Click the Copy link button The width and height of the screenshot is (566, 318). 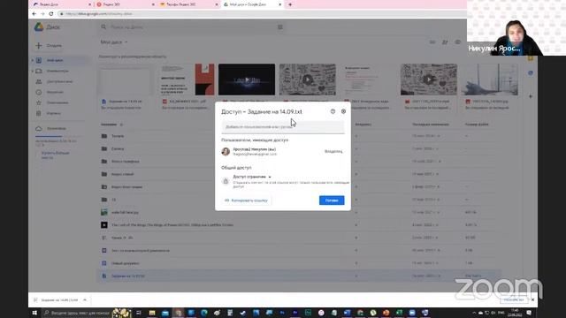[x=247, y=201]
